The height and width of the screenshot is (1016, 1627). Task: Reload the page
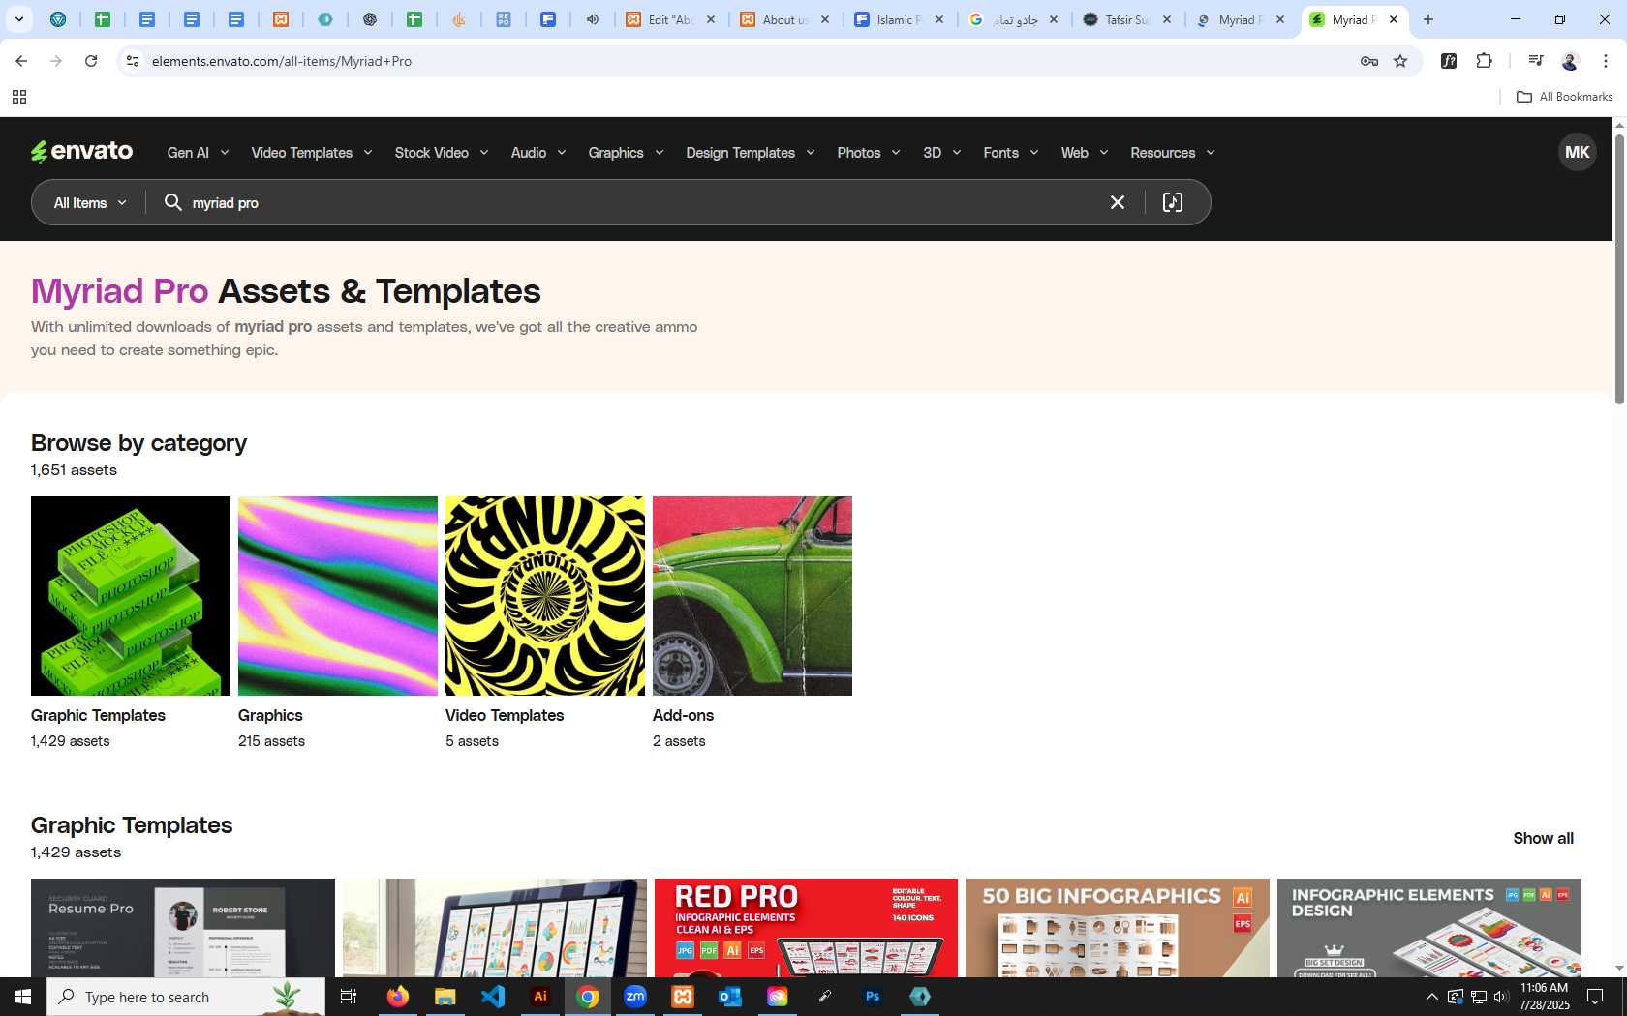click(91, 61)
